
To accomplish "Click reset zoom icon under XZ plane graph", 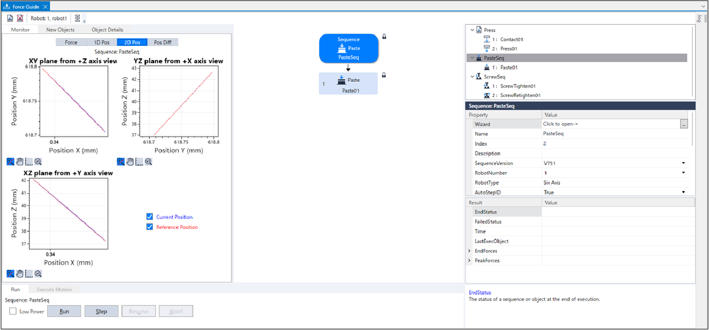I will (x=38, y=273).
